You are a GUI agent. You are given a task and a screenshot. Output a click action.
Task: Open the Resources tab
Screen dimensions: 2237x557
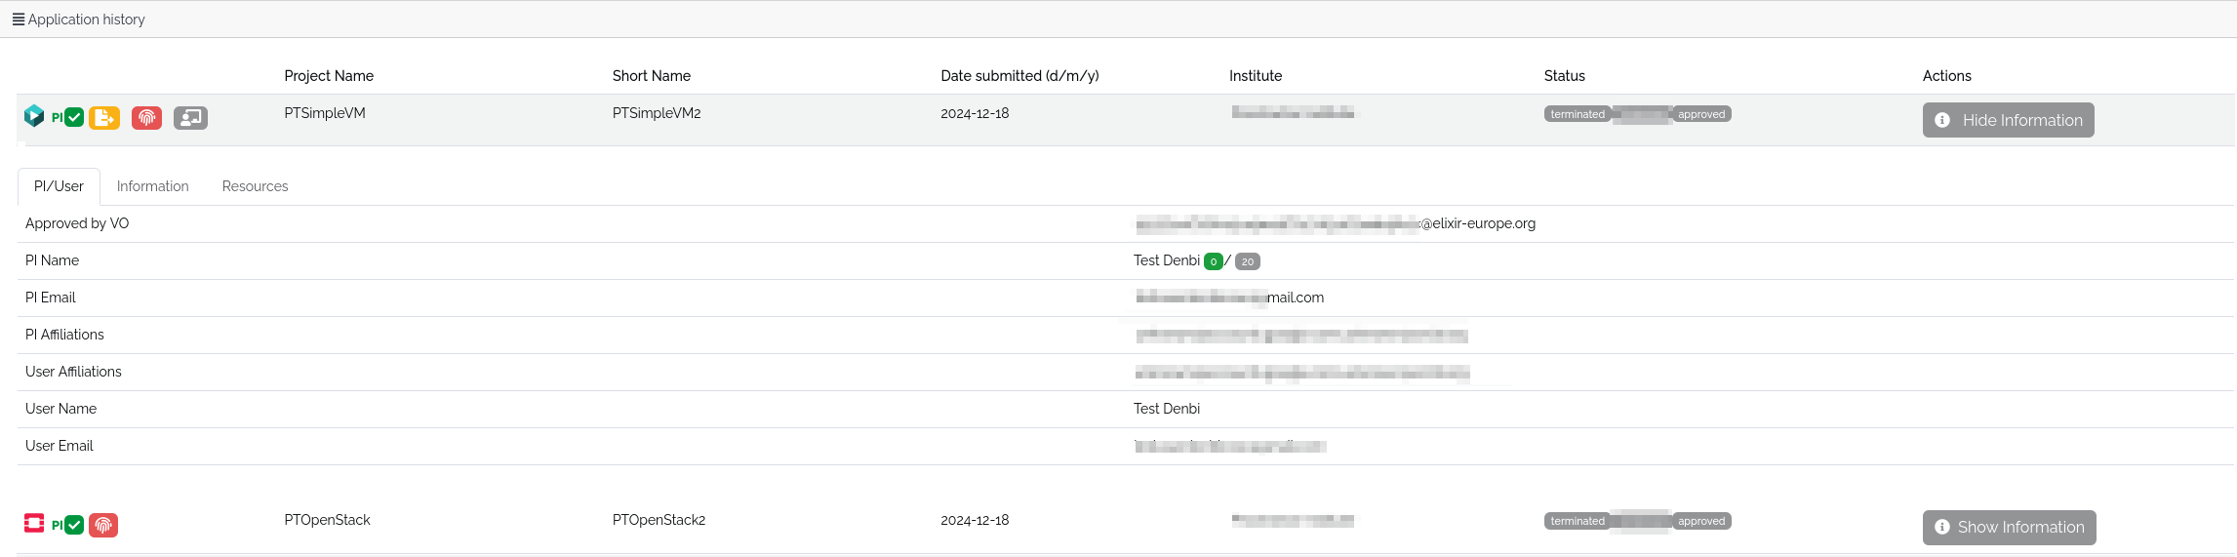coord(255,186)
